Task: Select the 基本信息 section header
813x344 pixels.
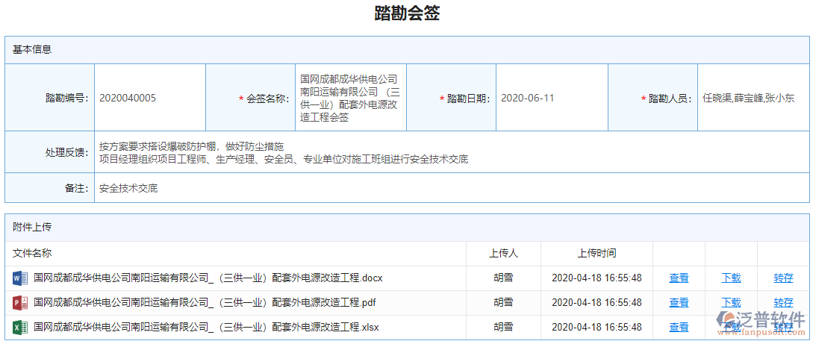Action: click(407, 50)
